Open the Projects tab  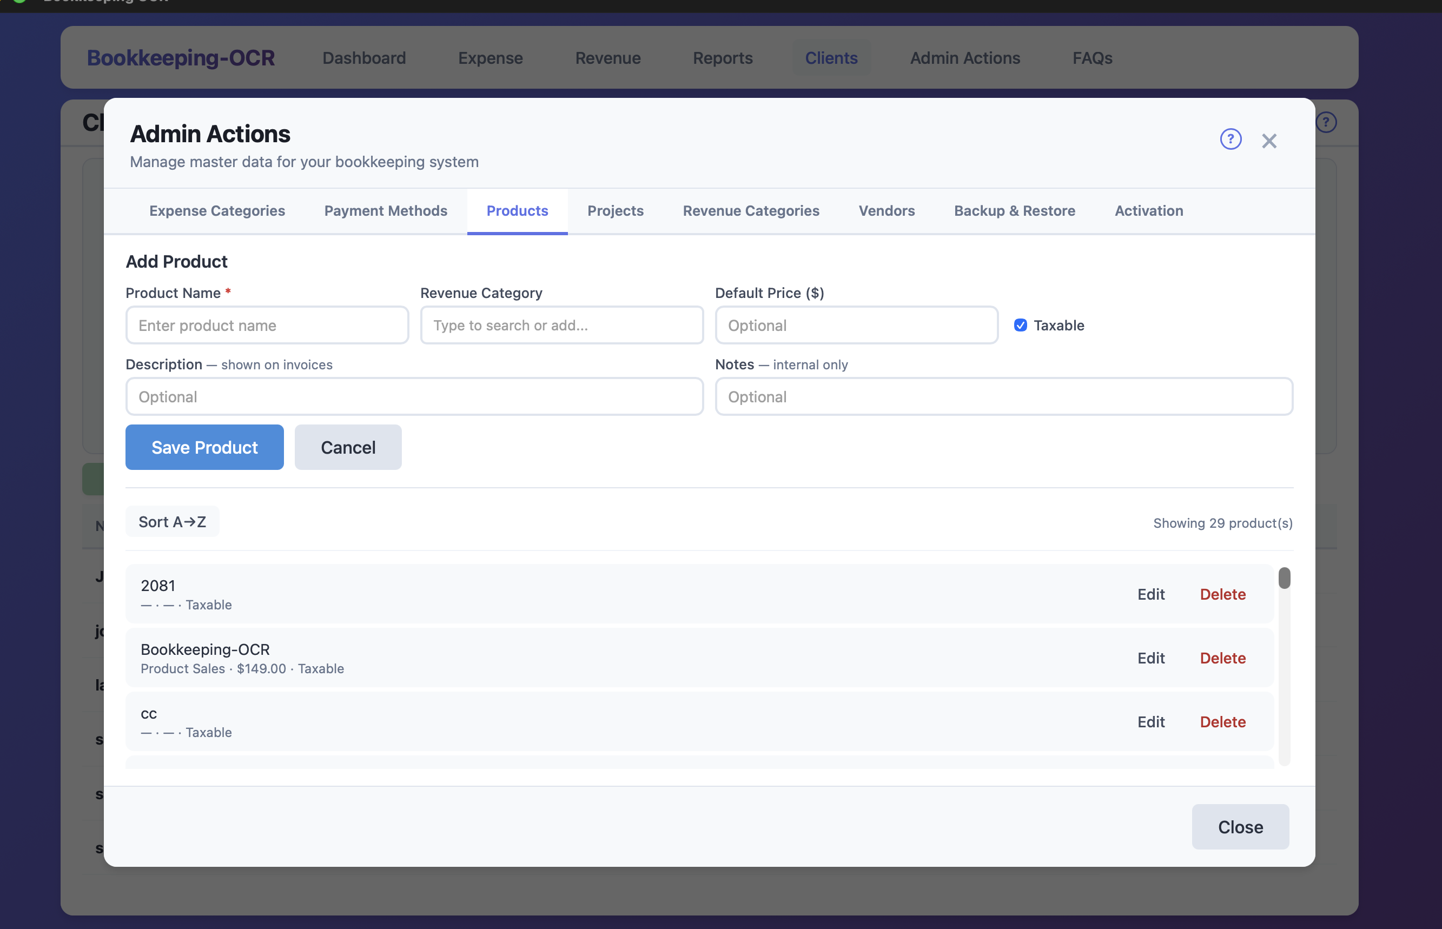click(616, 210)
